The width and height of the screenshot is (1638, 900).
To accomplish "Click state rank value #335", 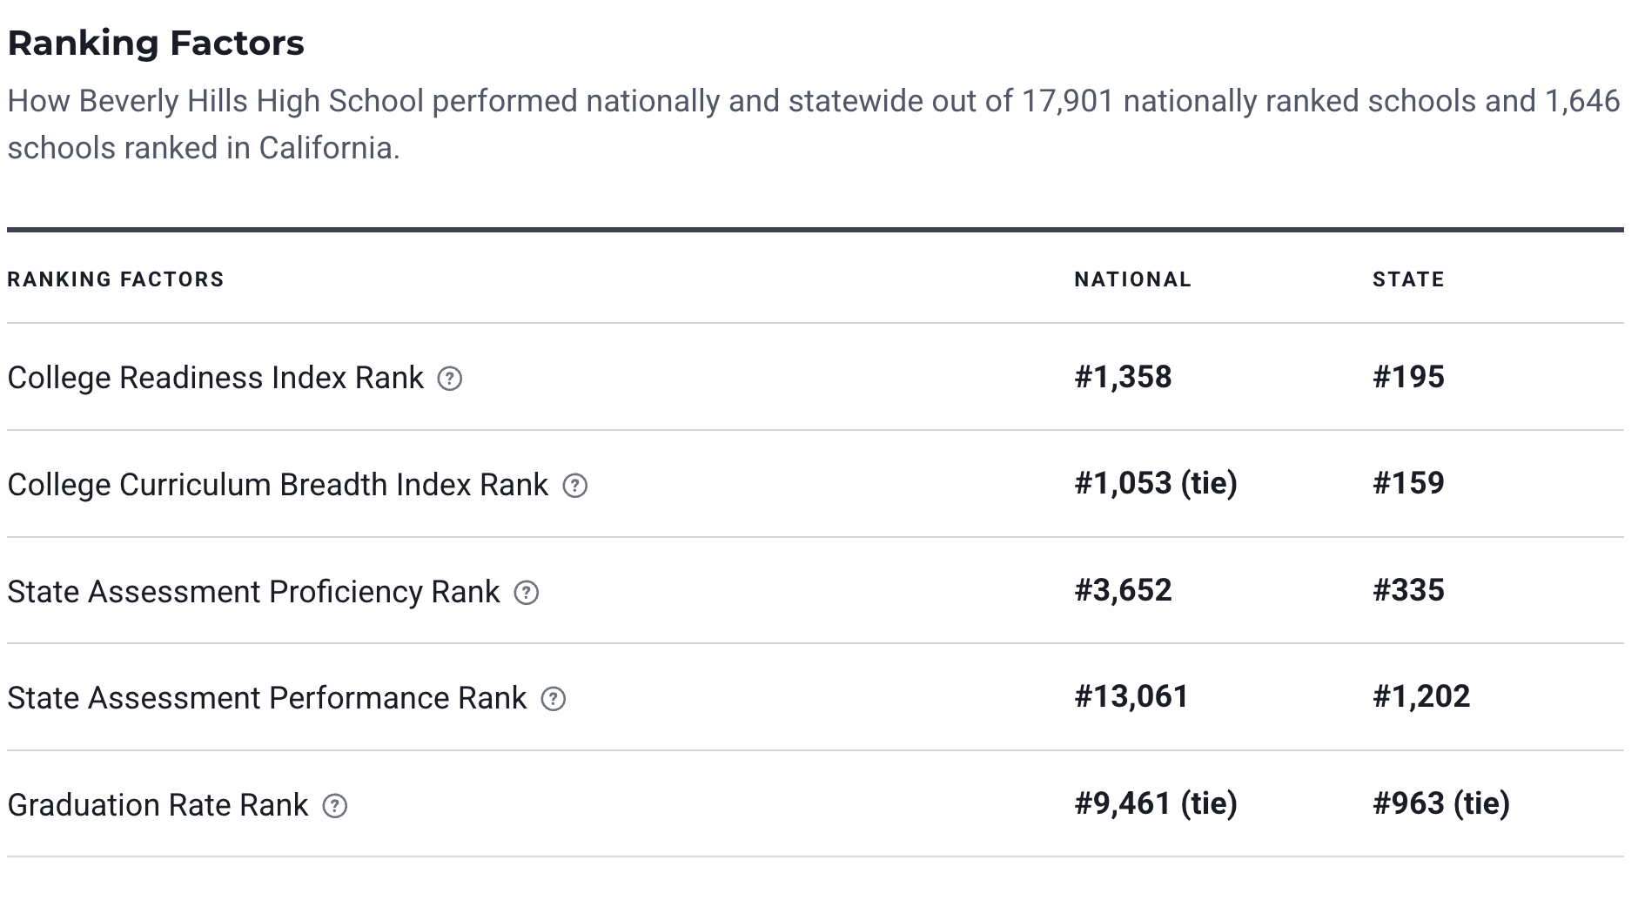I will pyautogui.click(x=1408, y=590).
